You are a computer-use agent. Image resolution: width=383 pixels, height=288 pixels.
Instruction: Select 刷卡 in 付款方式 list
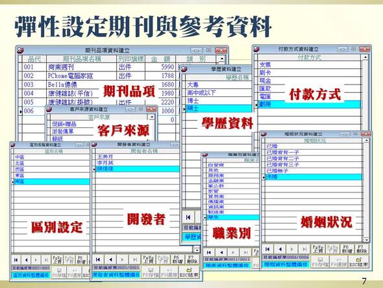click(x=309, y=73)
